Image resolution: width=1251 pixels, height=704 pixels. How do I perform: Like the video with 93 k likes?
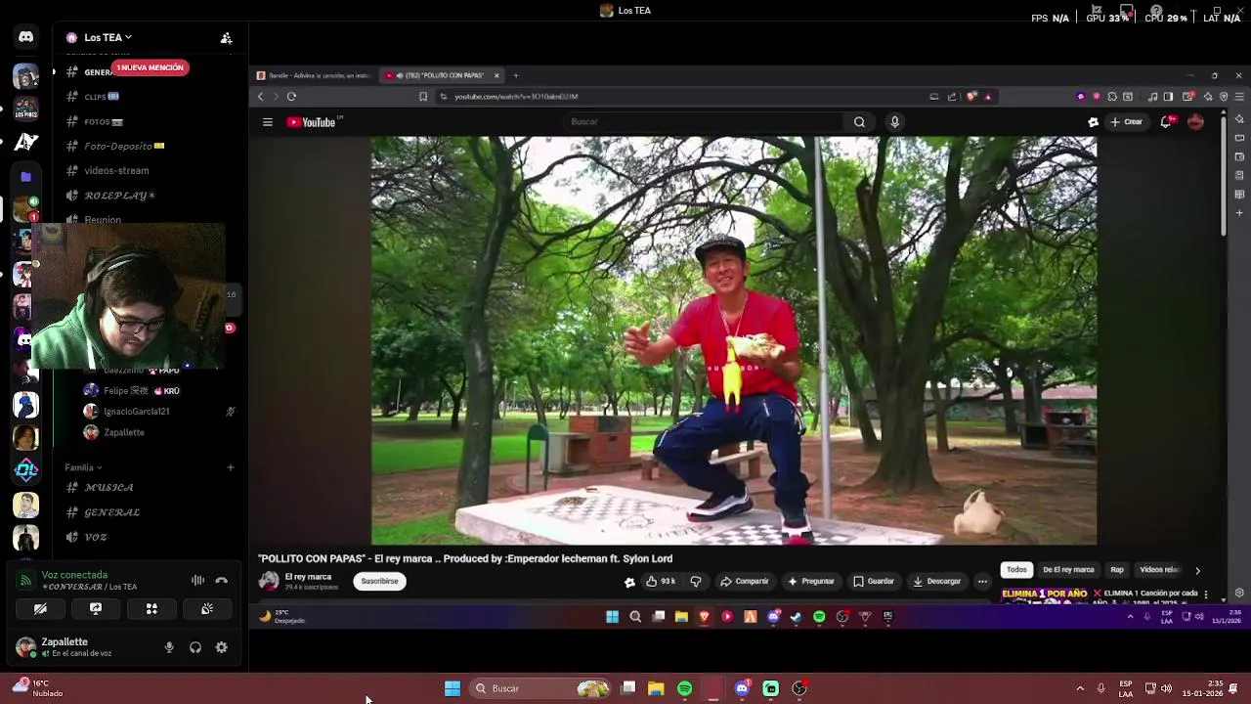coord(661,582)
